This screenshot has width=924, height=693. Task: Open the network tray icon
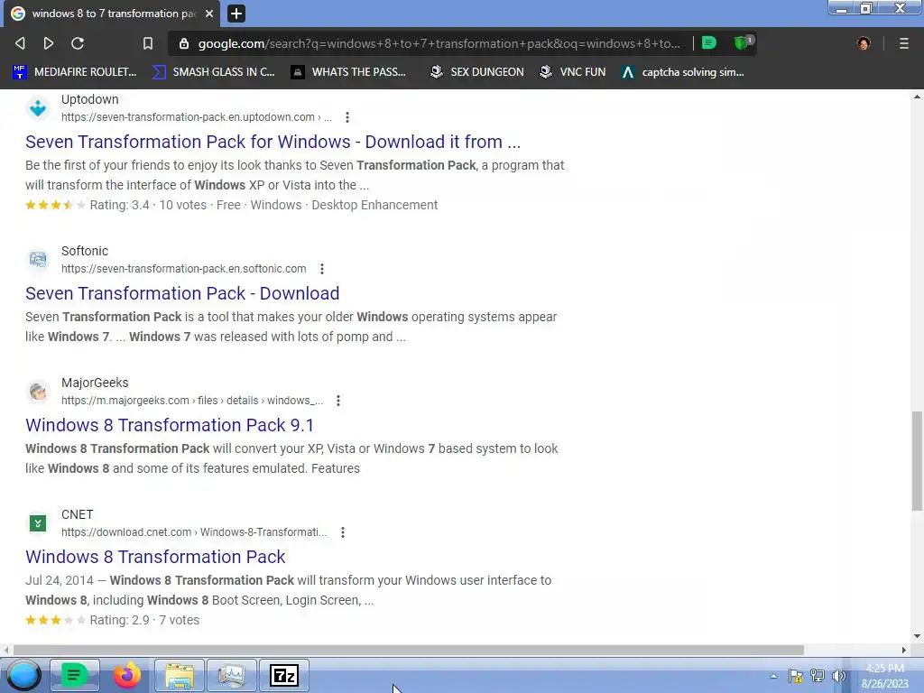point(818,676)
